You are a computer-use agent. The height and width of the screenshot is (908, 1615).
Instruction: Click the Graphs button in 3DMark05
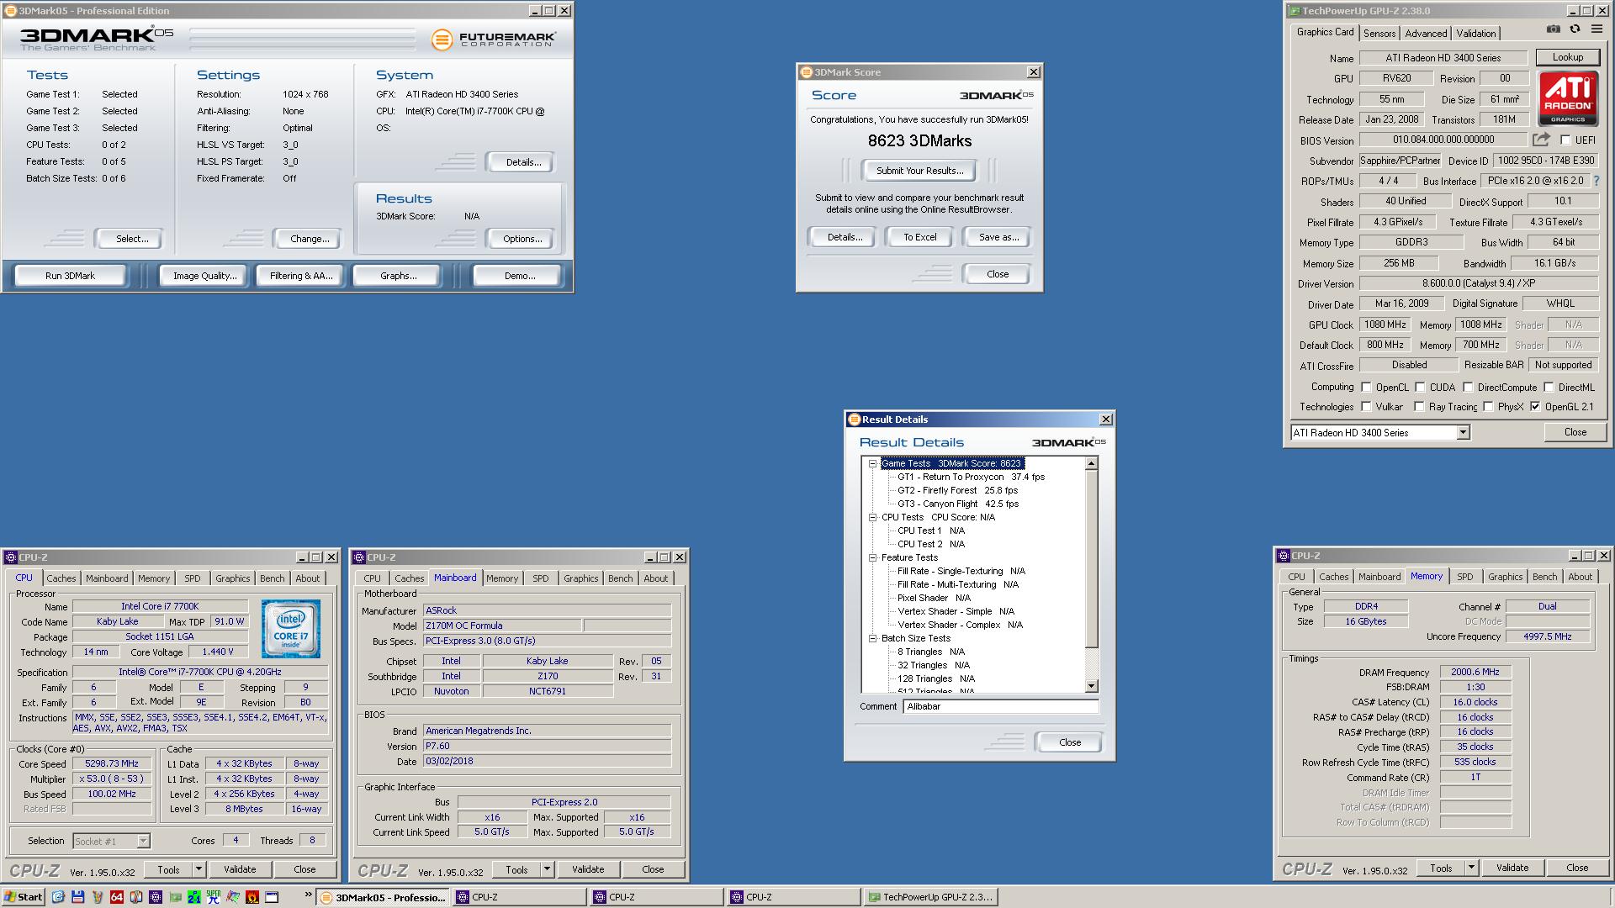click(x=398, y=276)
